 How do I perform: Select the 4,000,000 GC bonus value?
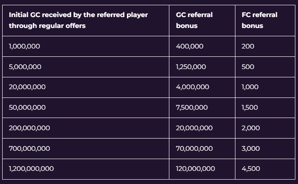pos(192,87)
